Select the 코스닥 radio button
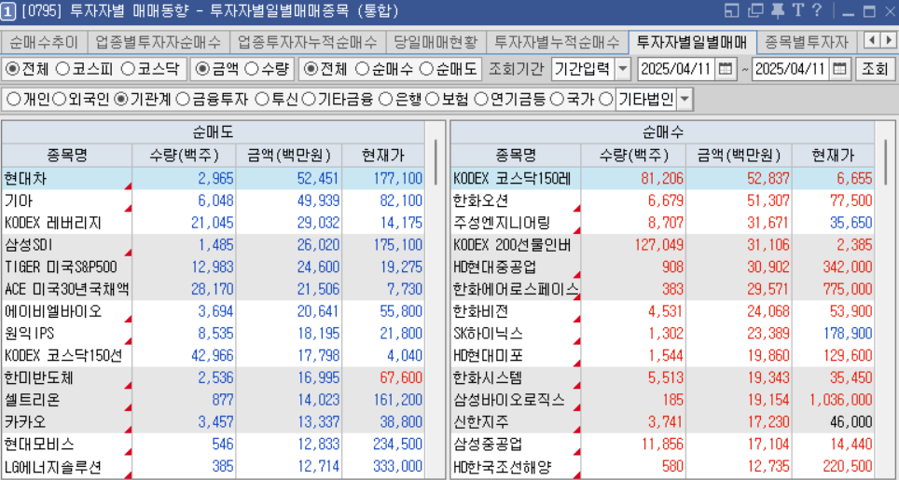 [129, 69]
